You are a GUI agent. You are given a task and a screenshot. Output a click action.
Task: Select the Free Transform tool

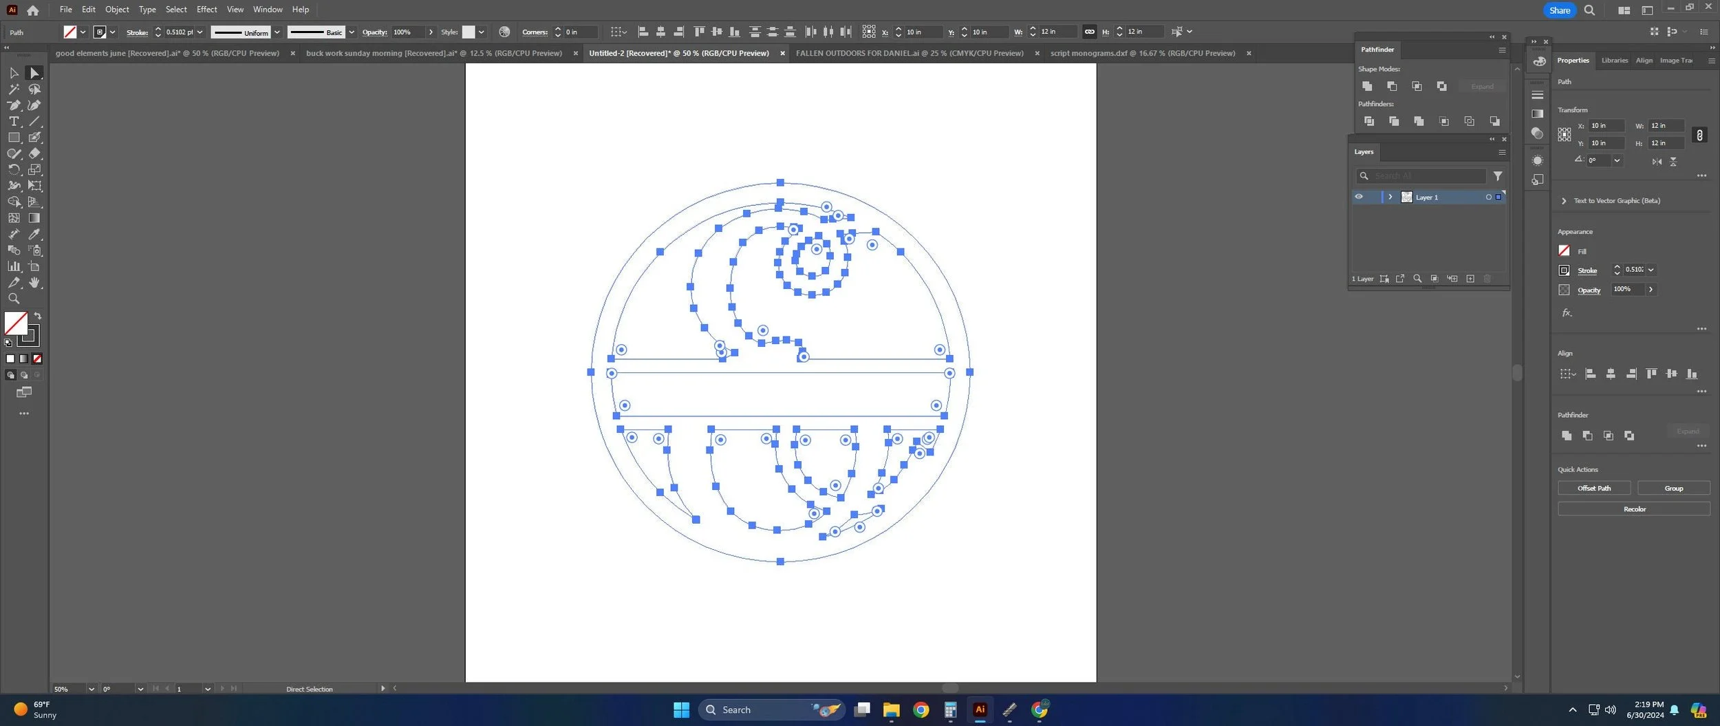[x=34, y=186]
